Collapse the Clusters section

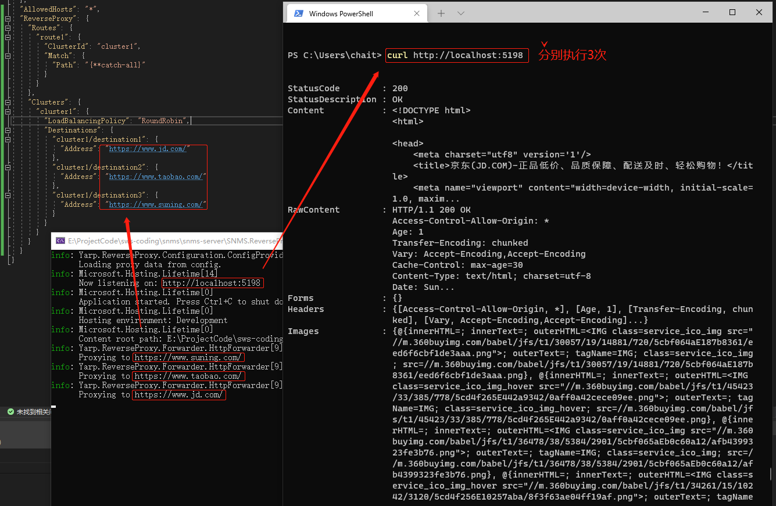(x=7, y=102)
